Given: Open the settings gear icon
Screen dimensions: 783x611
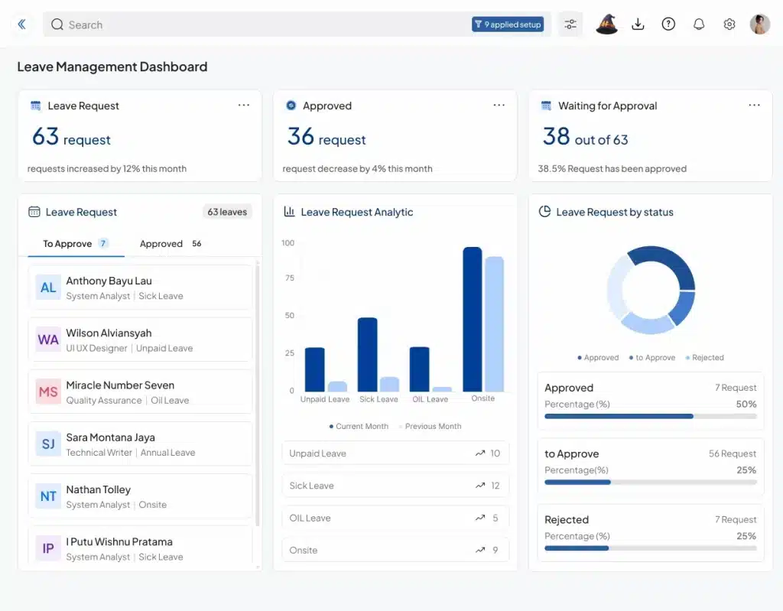Looking at the screenshot, I should click(729, 24).
